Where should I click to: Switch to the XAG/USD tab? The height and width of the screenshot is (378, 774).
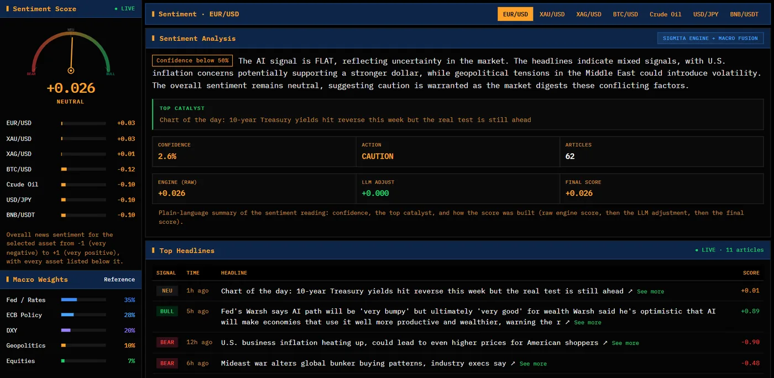point(588,14)
